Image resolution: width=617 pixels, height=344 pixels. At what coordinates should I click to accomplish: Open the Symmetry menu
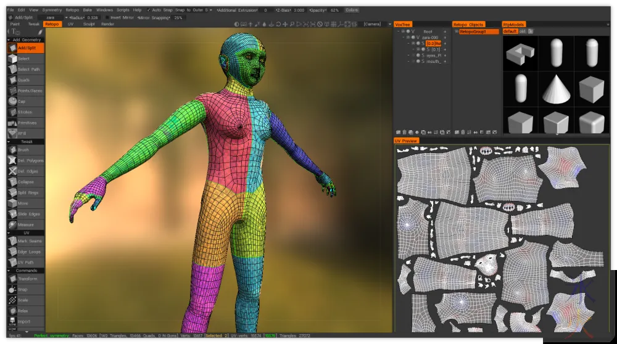[x=52, y=10]
